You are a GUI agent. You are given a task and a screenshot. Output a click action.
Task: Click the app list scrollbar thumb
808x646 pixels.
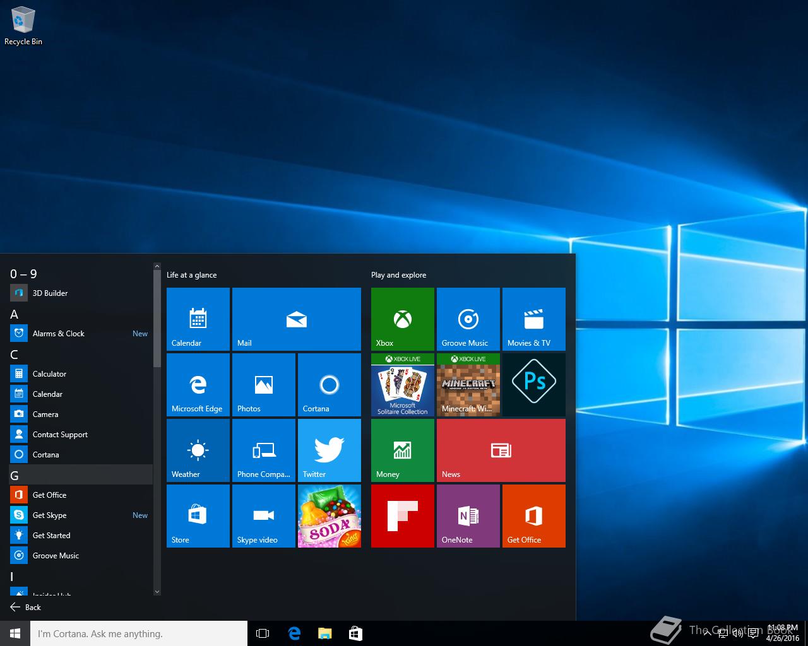(157, 319)
